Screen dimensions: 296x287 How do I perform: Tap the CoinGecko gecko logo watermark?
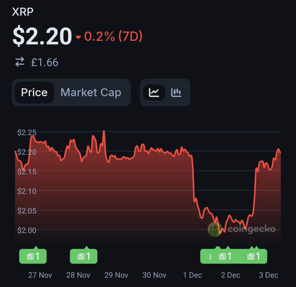215,229
